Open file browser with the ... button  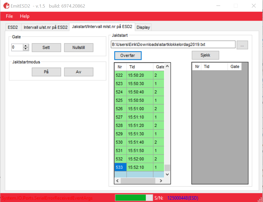(x=242, y=45)
